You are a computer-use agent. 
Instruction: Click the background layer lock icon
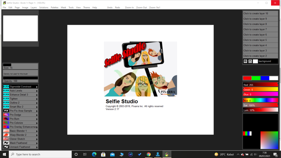250,61
